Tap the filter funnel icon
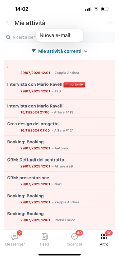The height and width of the screenshot is (258, 119). 34,51
